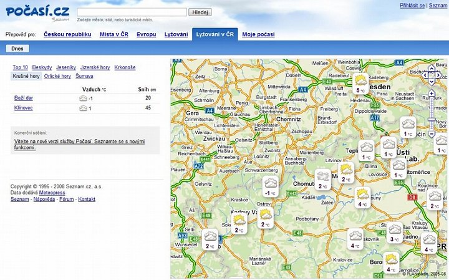Click the 2 °C windy marker near Chomutov
The height and width of the screenshot is (280, 449).
point(323,180)
